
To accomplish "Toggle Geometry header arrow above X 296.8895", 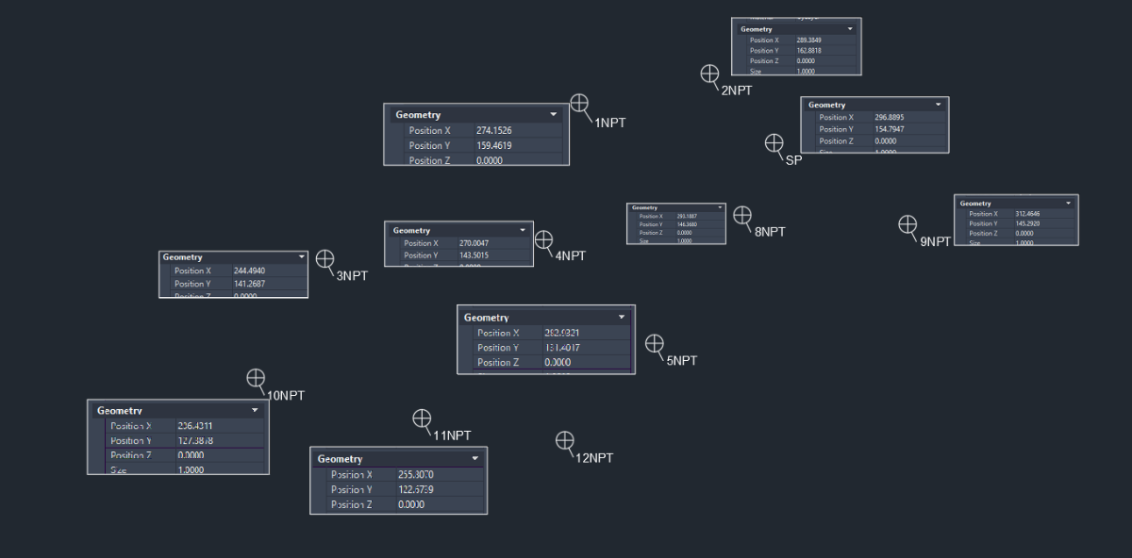I will 938,105.
